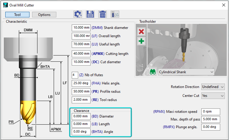Click the Helix angle (FHA) input
This screenshot has width=229, height=140.
(81, 83)
